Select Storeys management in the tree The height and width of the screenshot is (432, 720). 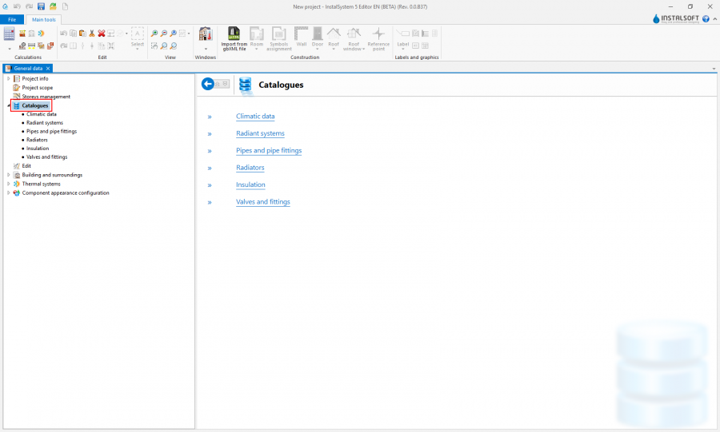(x=46, y=97)
